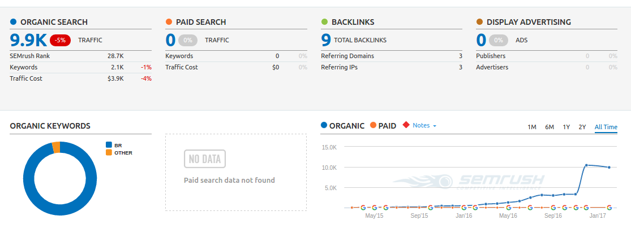Viewport: 631px width, 233px height.
Task: Click the keywords -1% change value
Action: (146, 67)
